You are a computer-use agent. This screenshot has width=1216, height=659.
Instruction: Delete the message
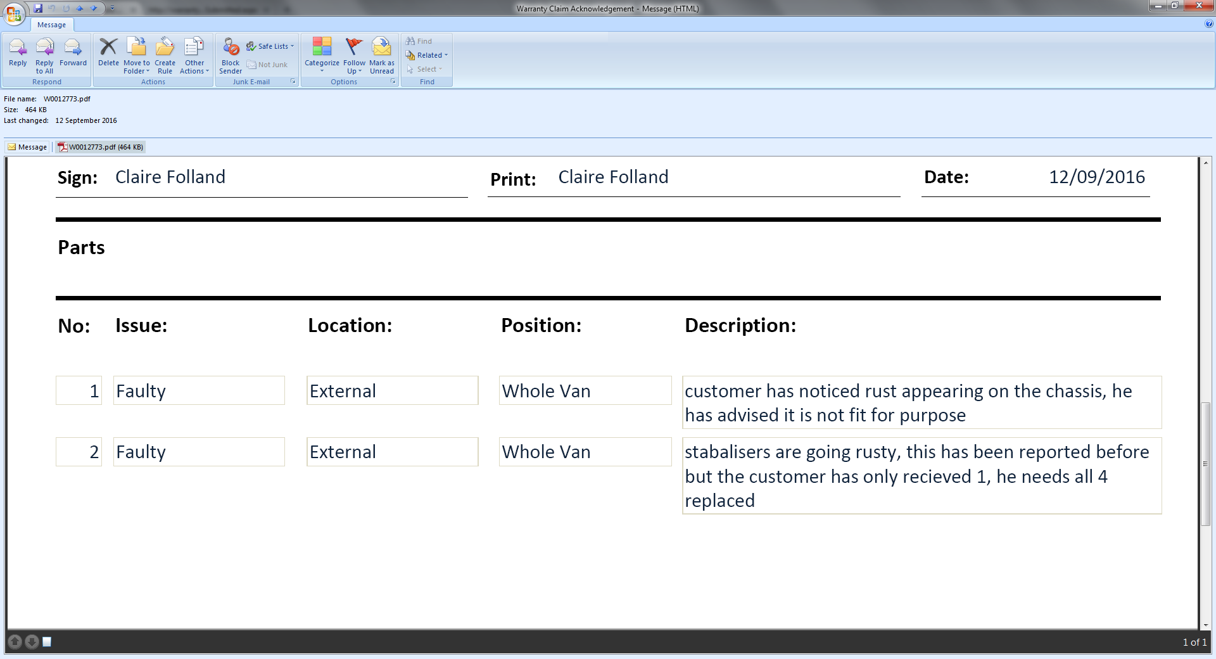point(108,53)
